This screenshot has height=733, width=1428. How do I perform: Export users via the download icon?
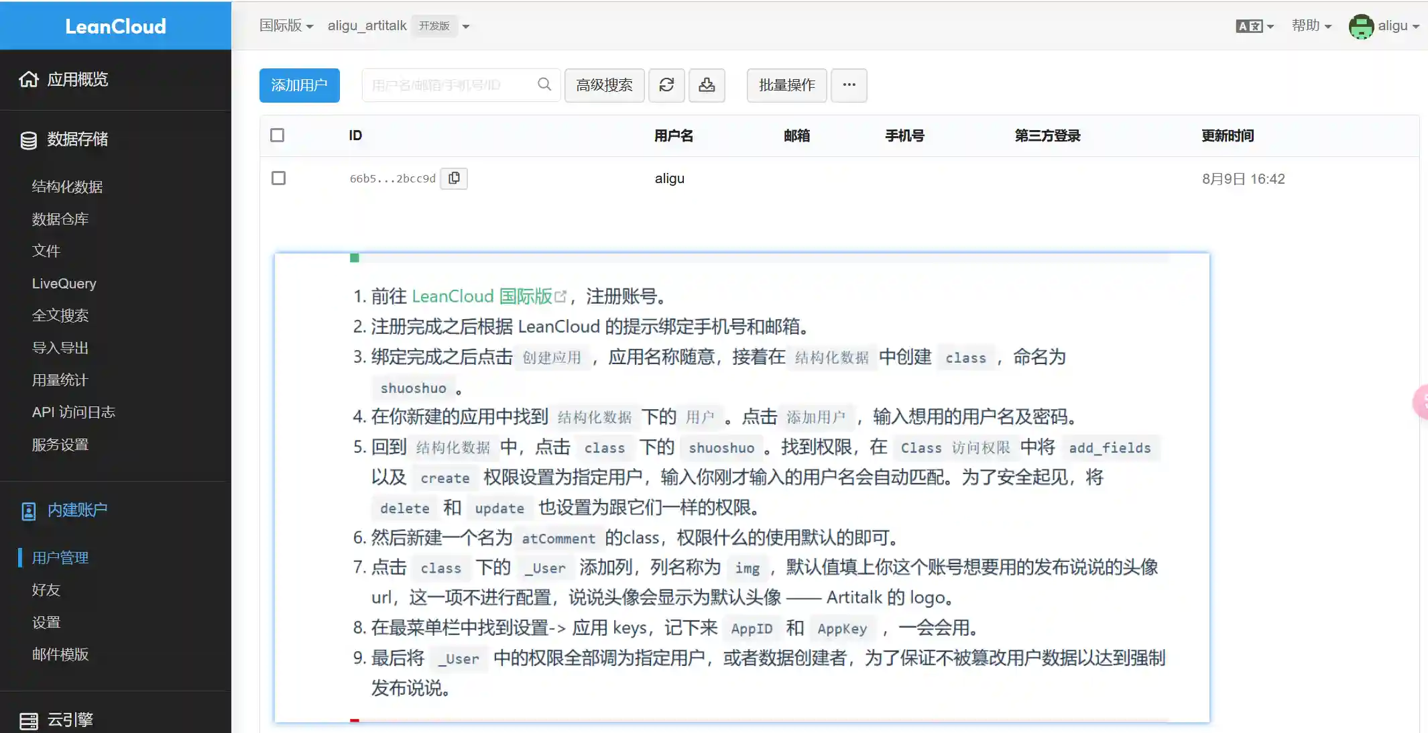tap(707, 85)
